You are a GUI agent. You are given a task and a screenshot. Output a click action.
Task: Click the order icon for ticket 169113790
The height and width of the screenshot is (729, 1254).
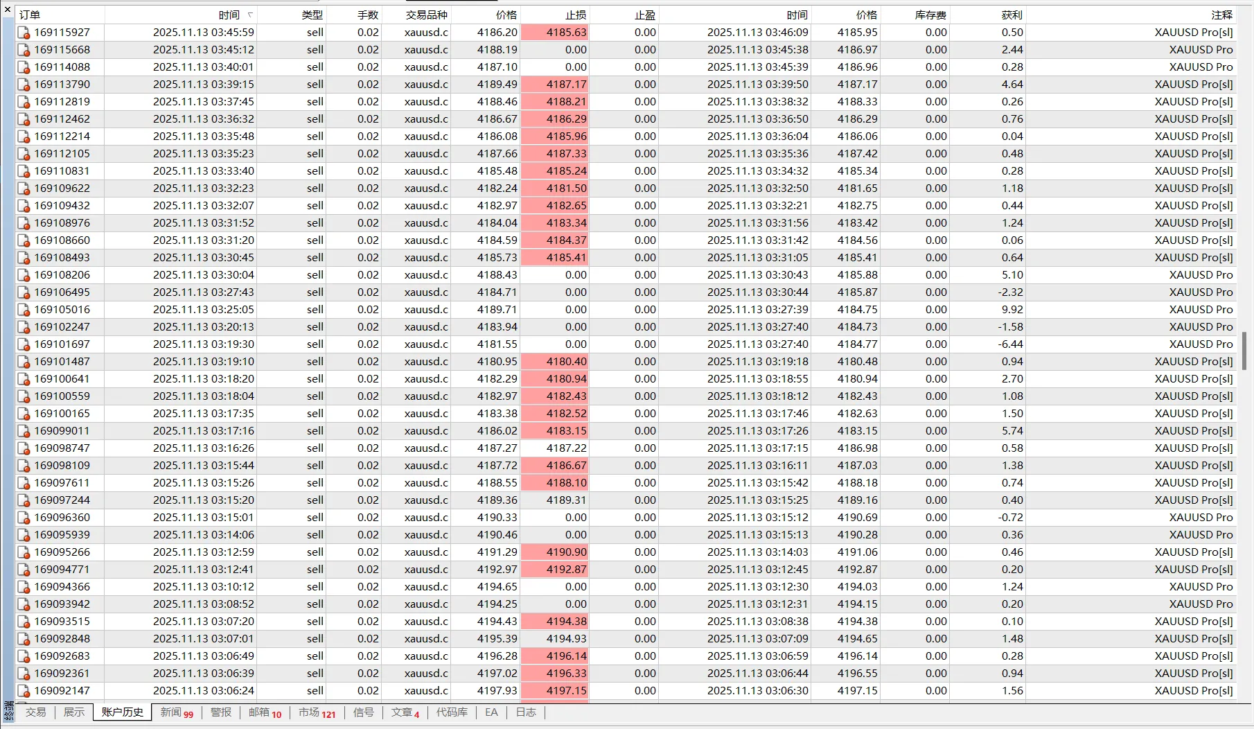point(24,85)
